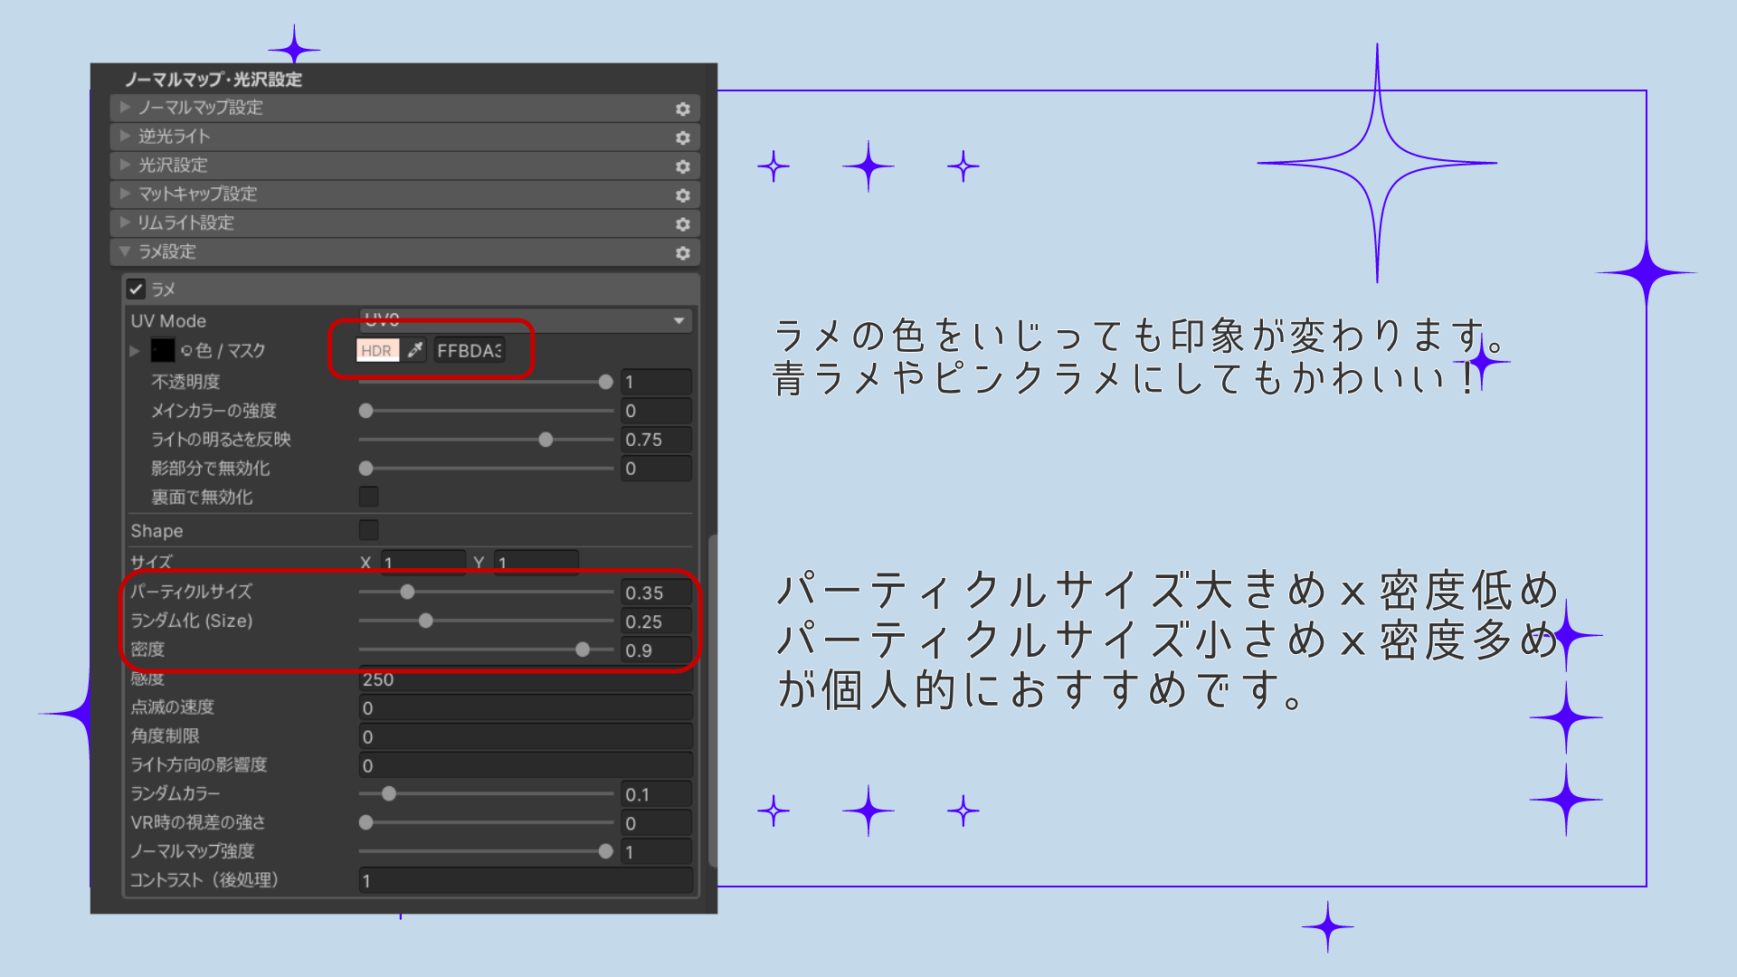Click the hex color field FFBDA3
The image size is (1737, 977).
(469, 350)
